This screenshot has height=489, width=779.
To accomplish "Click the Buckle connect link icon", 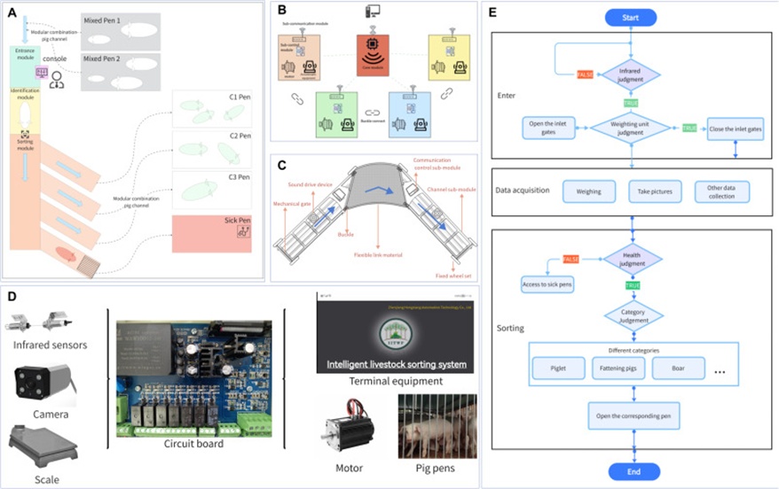I will (x=373, y=113).
